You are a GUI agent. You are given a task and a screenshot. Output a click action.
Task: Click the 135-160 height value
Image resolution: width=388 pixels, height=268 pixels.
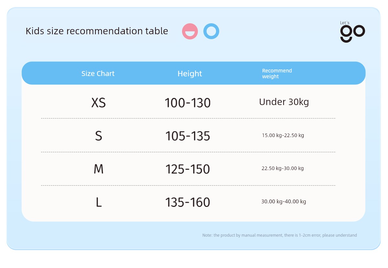tap(188, 202)
